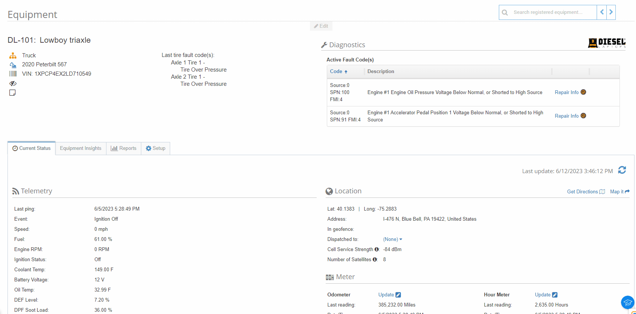Image resolution: width=636 pixels, height=314 pixels.
Task: Click the search magnifier icon
Action: click(x=505, y=12)
